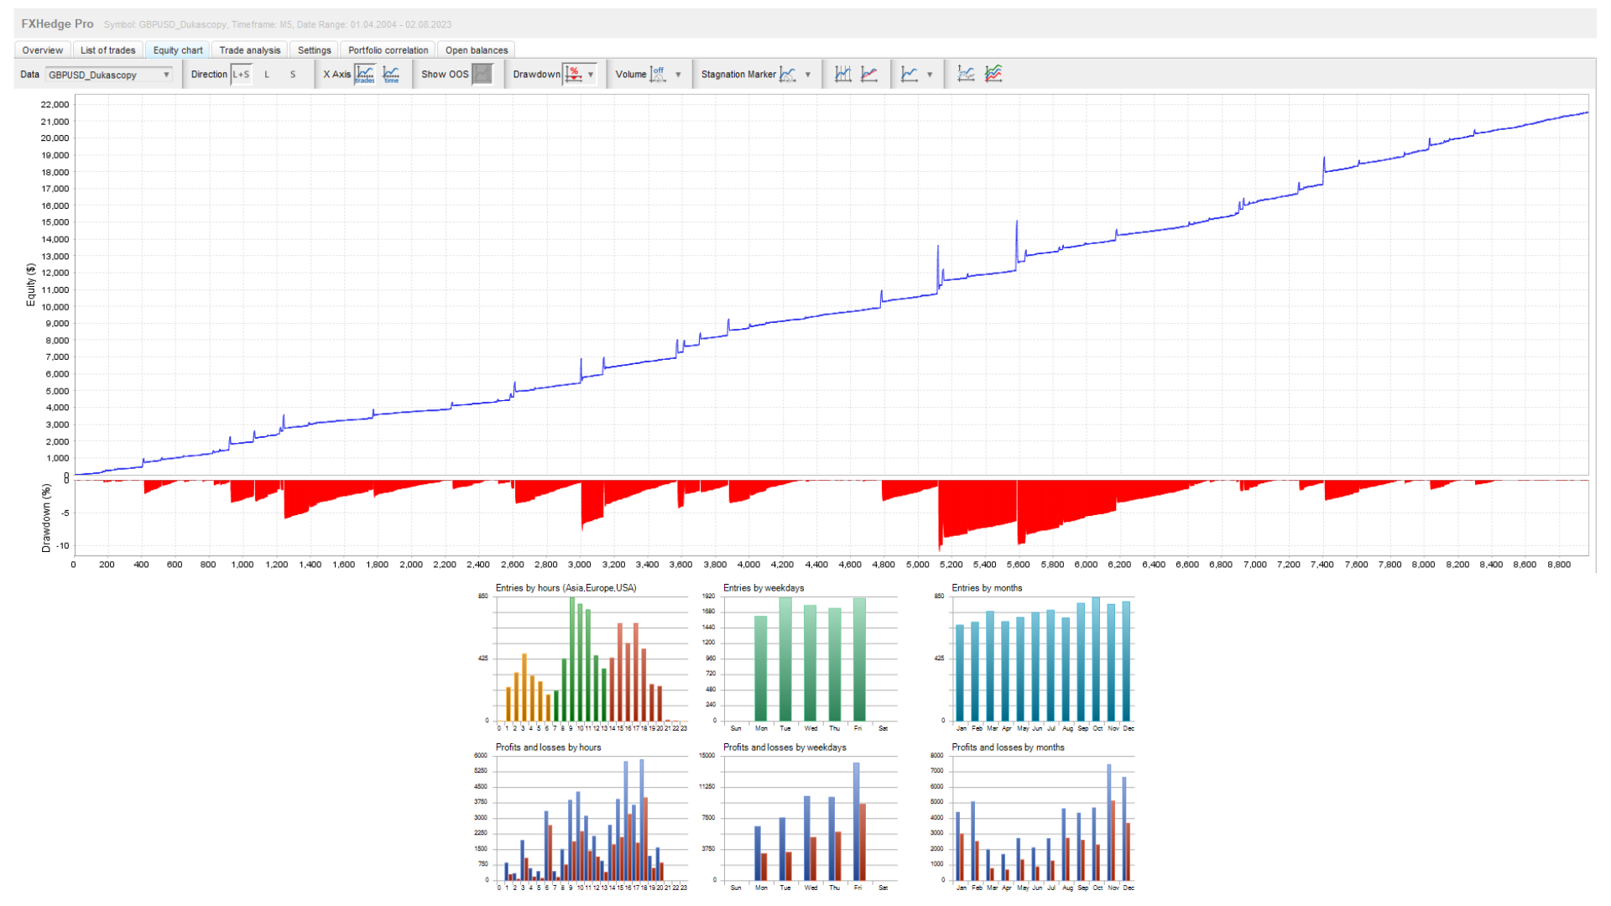Open the Volume settings dropdown
1611x906 pixels.
[x=678, y=74]
